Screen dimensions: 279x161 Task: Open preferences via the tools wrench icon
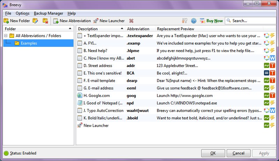[x=184, y=21]
